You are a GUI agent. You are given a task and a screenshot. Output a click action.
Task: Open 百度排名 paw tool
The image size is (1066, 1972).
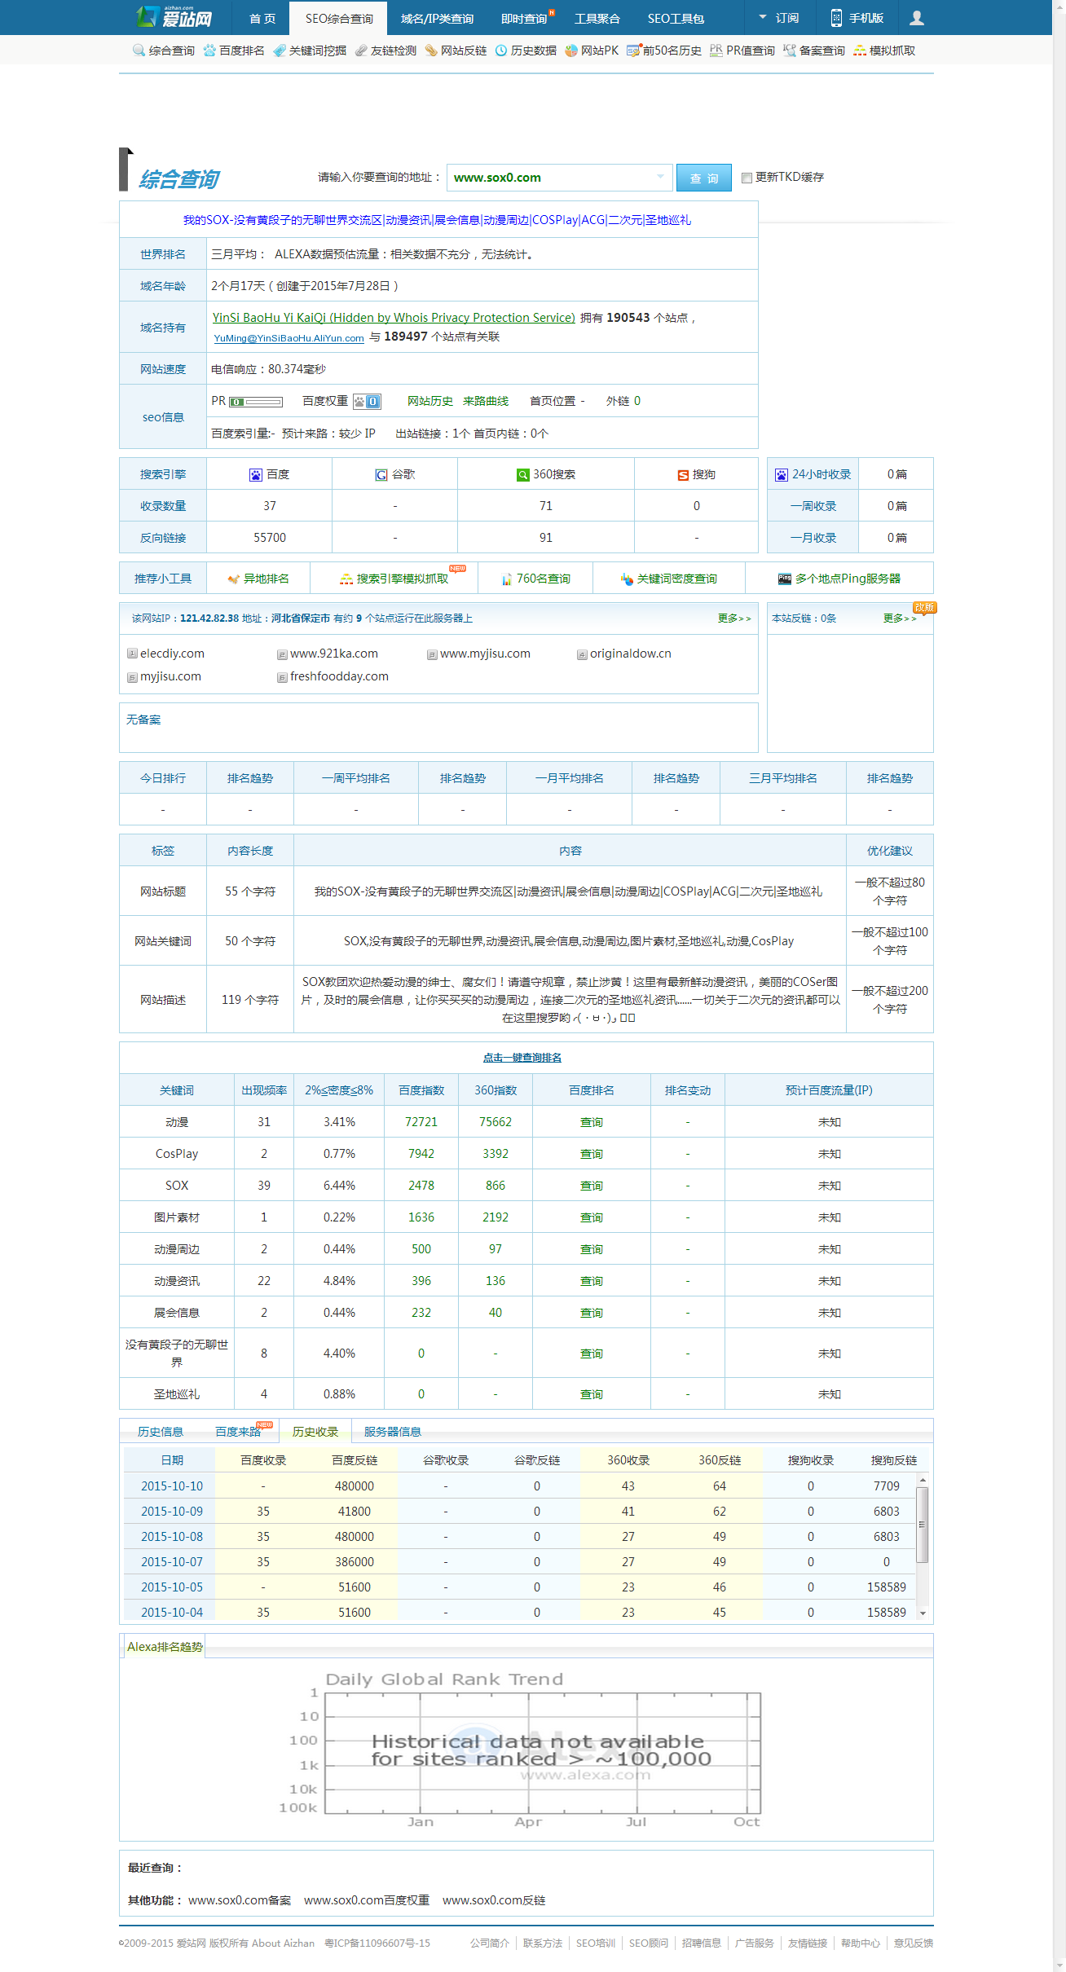point(234,51)
